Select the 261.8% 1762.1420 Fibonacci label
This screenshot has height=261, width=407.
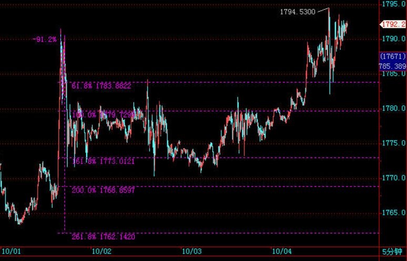(103, 237)
